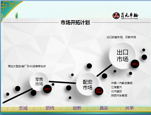Viewport: 151px width, 115px height.
Task: Select the 陕西汽车集团 text line
Action: coord(119,96)
